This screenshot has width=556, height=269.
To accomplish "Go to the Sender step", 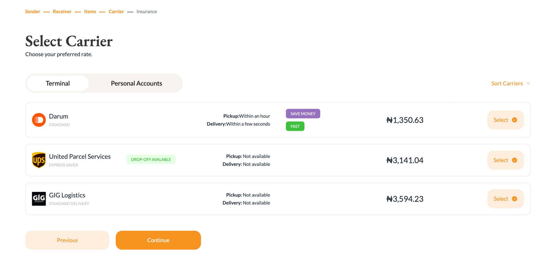I will click(x=33, y=12).
